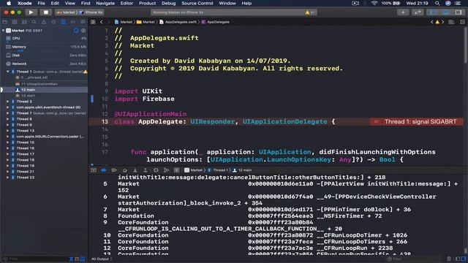Collapse Thread 1 disclosure triangle
The image size is (468, 263).
[8, 72]
